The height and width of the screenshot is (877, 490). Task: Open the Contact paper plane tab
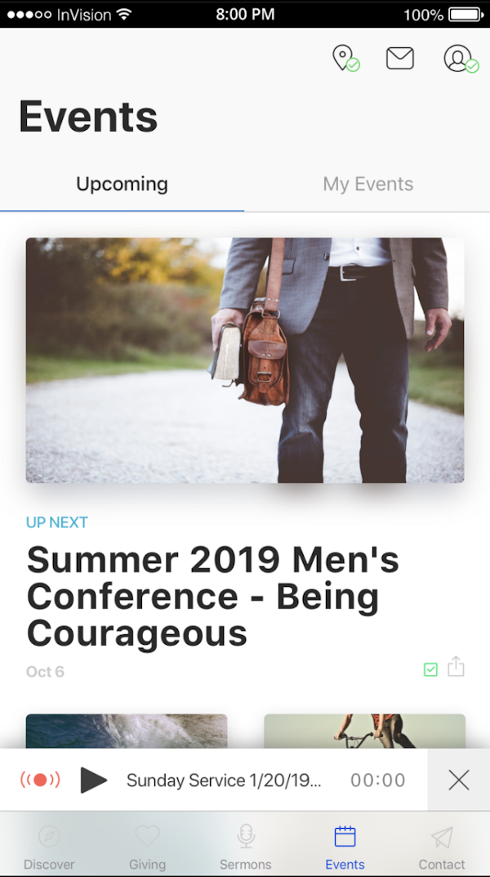[442, 848]
